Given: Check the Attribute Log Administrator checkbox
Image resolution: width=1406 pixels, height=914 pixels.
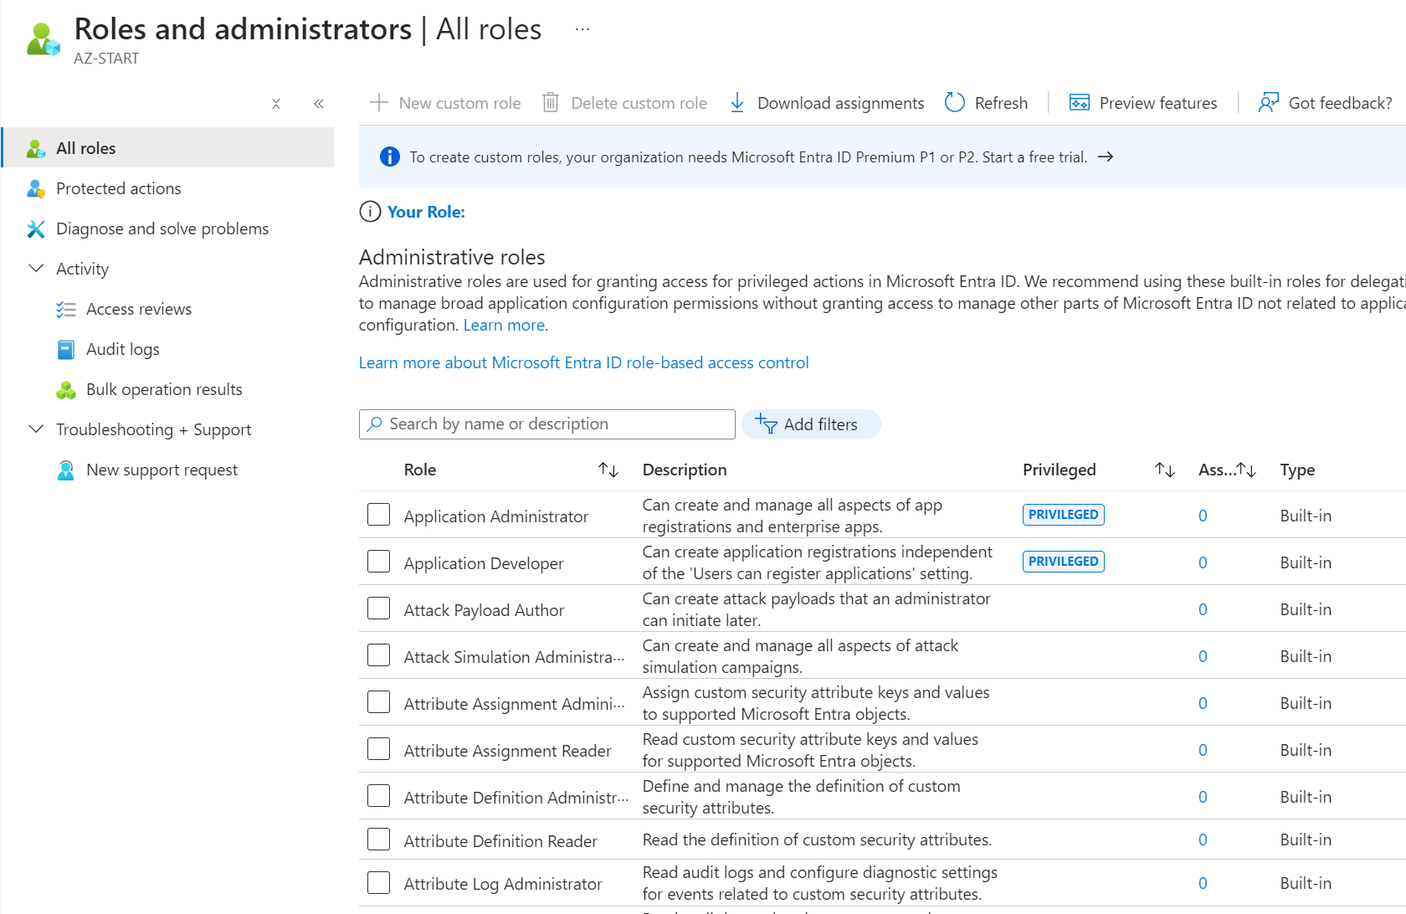Looking at the screenshot, I should pos(379,883).
